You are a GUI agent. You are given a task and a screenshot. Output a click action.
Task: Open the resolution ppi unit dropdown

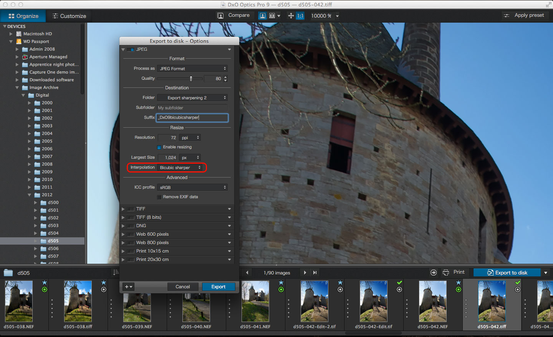(190, 138)
